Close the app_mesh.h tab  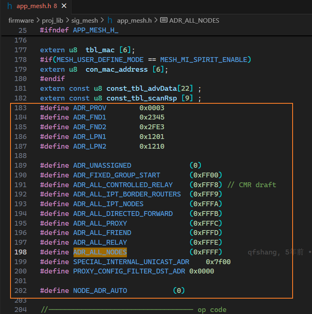tap(64, 6)
